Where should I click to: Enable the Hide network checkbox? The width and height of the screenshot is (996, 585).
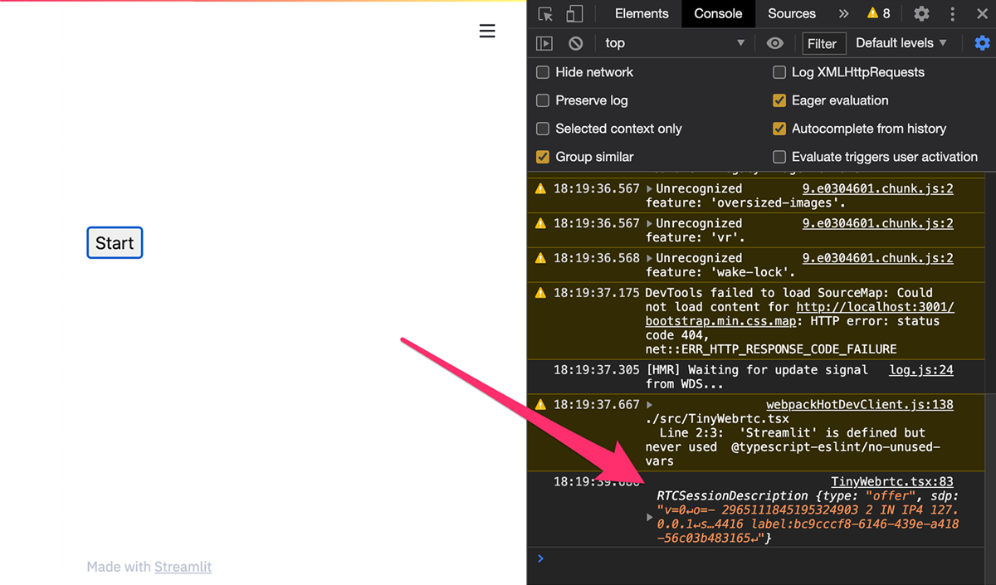[543, 72]
